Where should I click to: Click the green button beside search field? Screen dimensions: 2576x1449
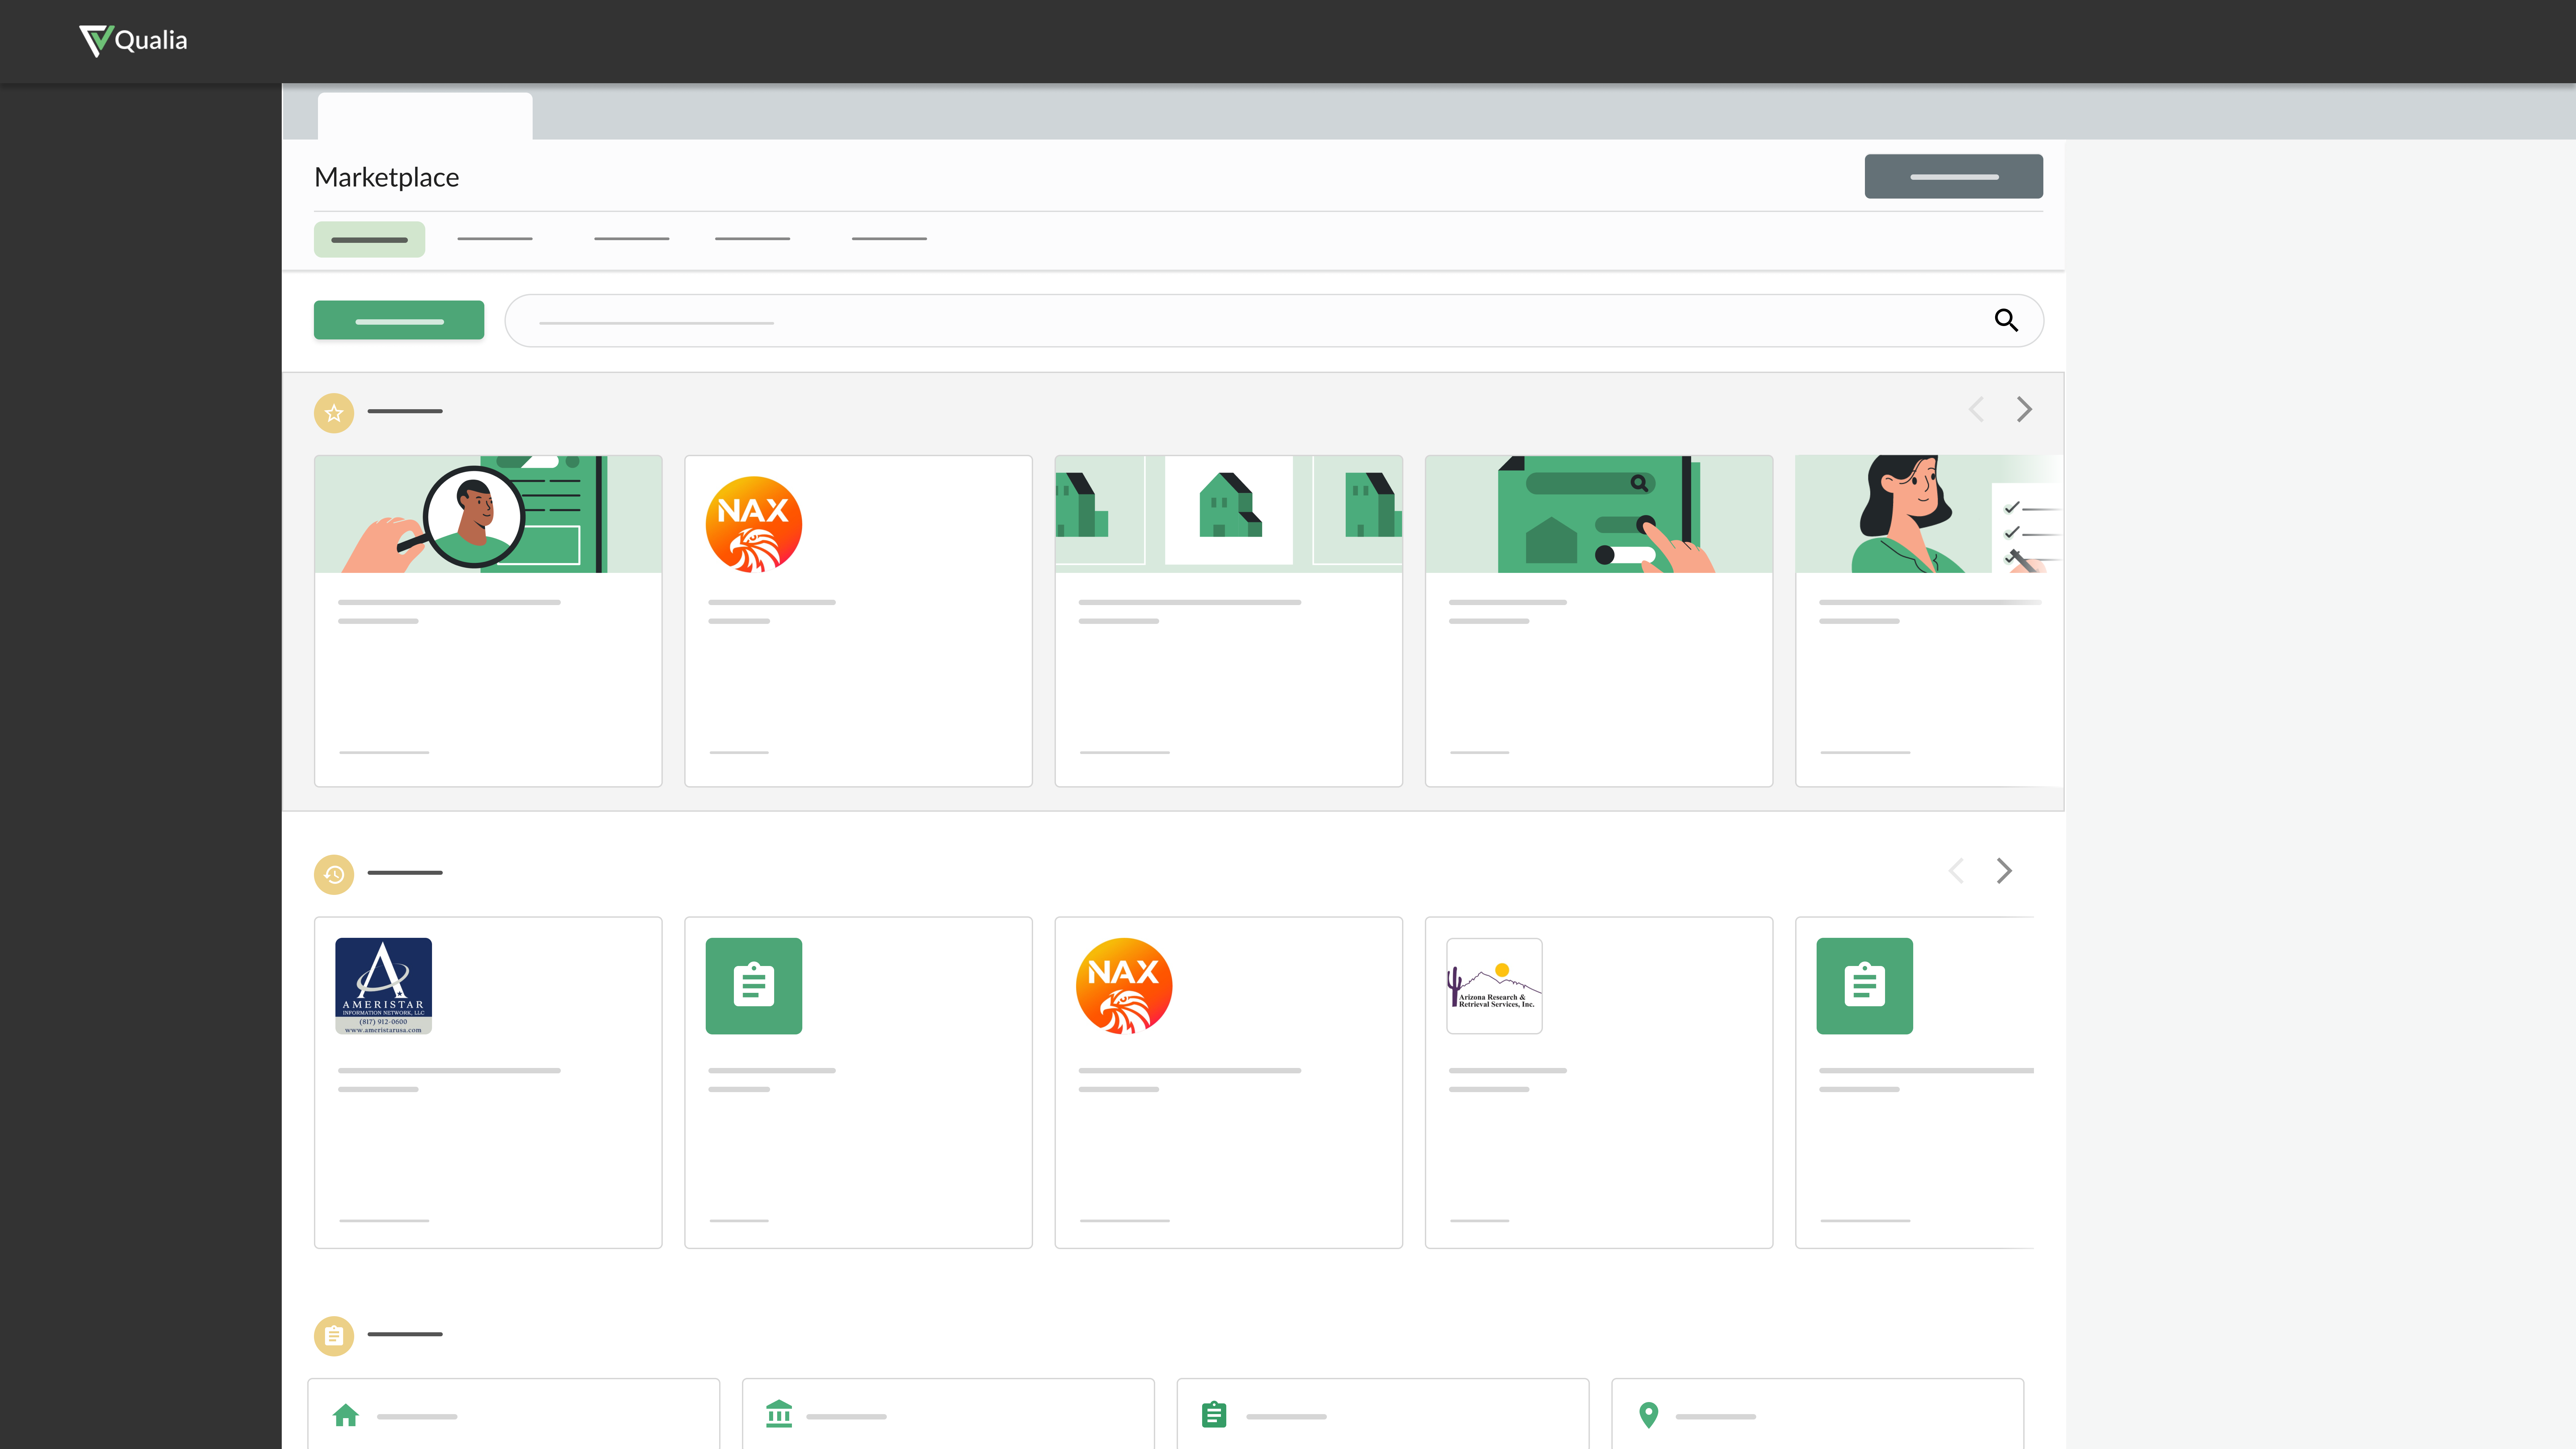[x=399, y=320]
